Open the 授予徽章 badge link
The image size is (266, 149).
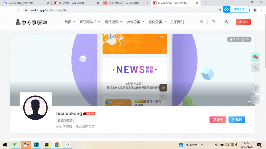66,120
